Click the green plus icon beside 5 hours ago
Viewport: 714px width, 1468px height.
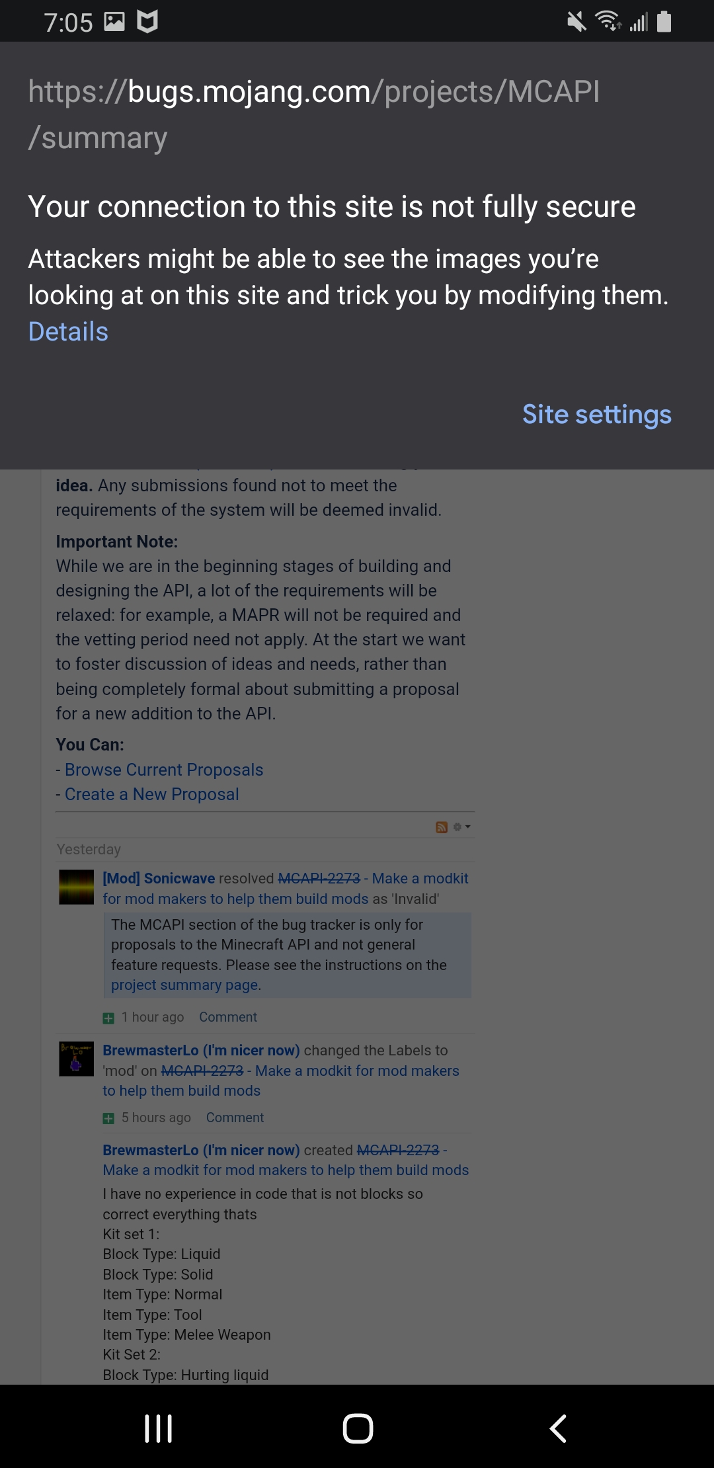108,1118
